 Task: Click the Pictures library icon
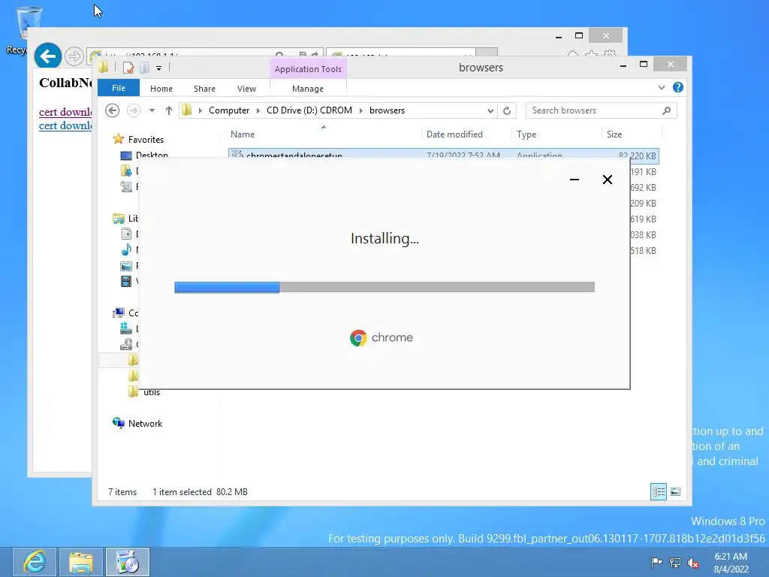coord(126,266)
